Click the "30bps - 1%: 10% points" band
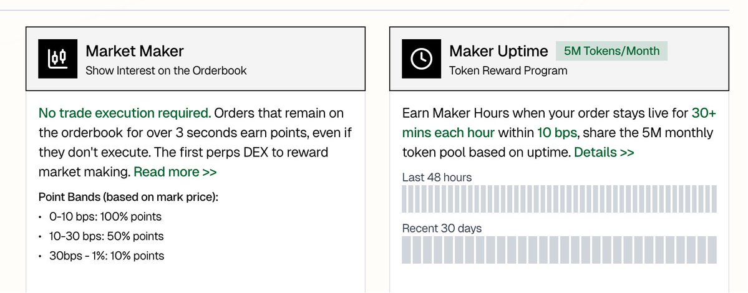Image resolution: width=748 pixels, height=293 pixels. [107, 256]
